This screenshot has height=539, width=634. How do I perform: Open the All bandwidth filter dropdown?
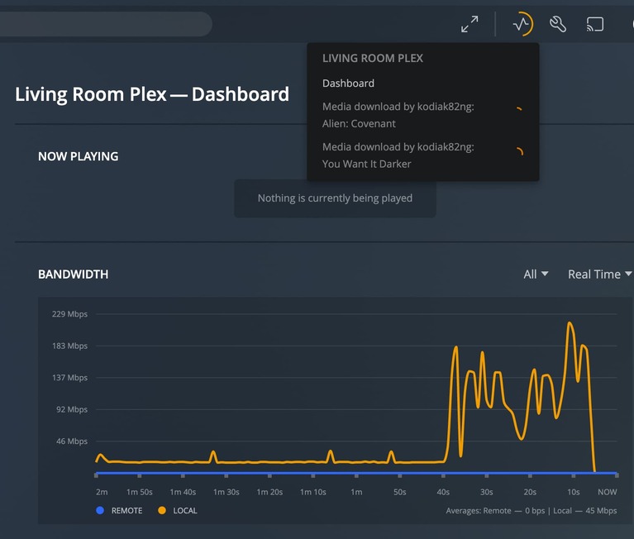pyautogui.click(x=536, y=274)
